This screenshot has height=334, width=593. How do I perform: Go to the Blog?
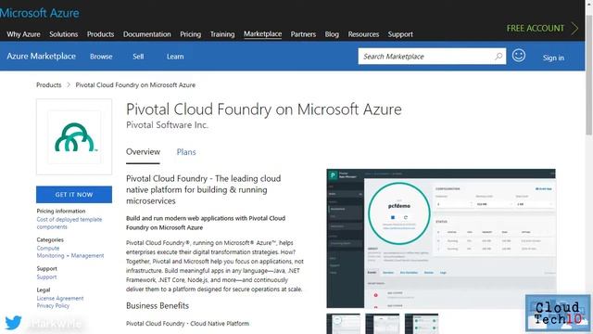[332, 34]
